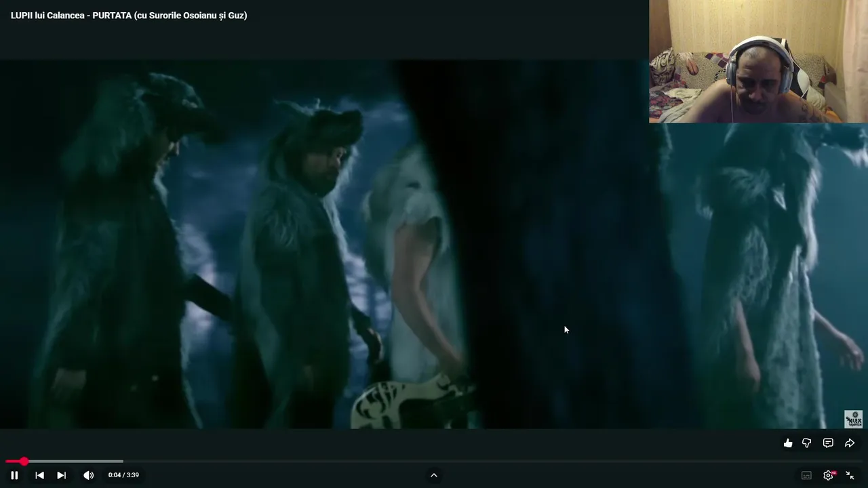Go to the previous video
Image resolution: width=868 pixels, height=488 pixels.
coord(39,475)
